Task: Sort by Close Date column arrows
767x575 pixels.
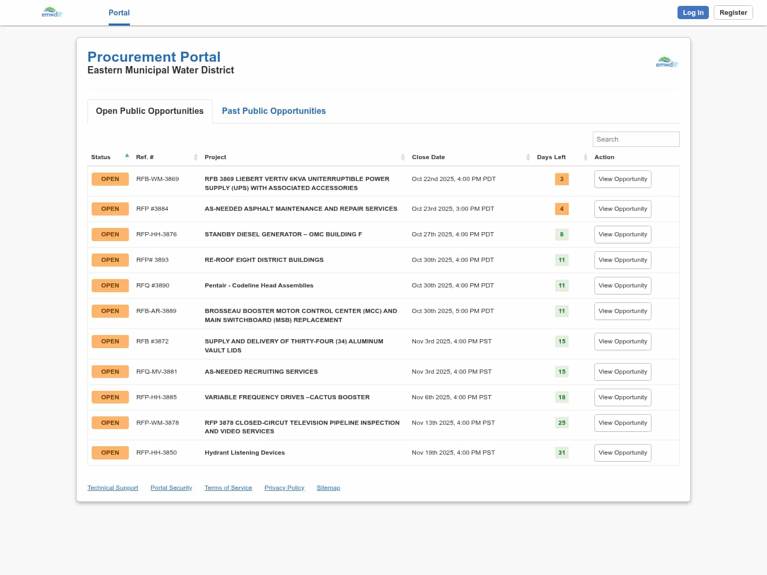Action: [x=528, y=157]
